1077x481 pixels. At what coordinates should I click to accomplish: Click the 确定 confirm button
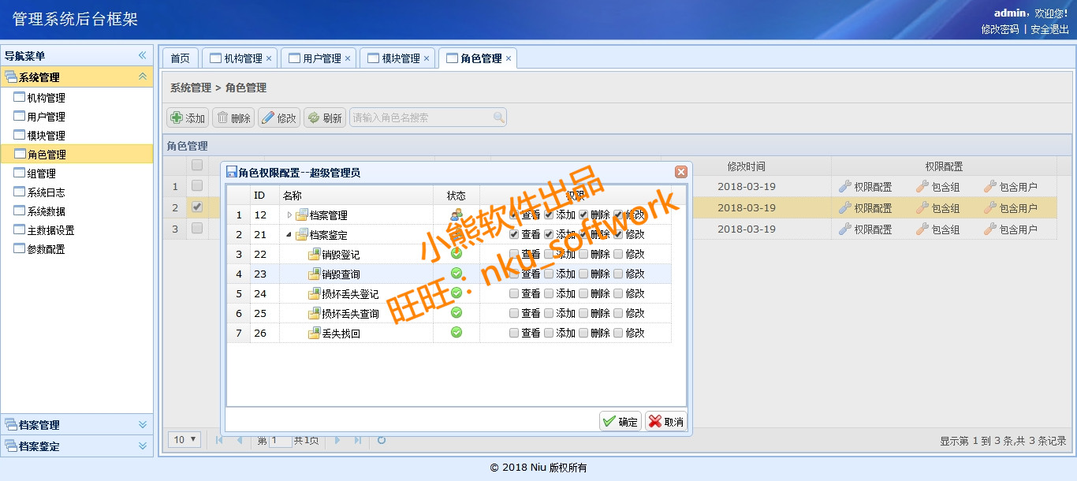pyautogui.click(x=620, y=422)
